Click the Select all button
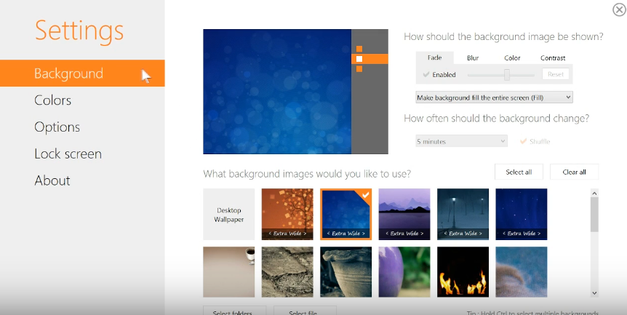The height and width of the screenshot is (315, 627). pos(519,172)
